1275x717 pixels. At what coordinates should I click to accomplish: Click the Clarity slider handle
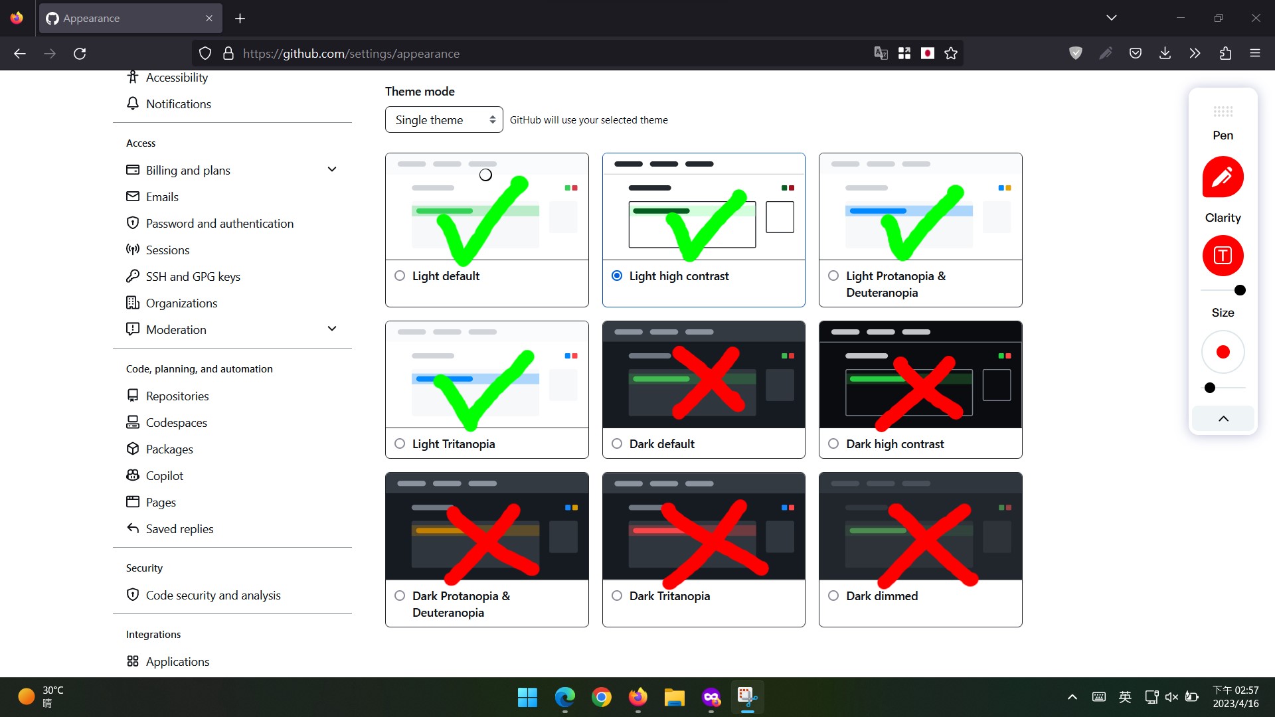coord(1239,290)
